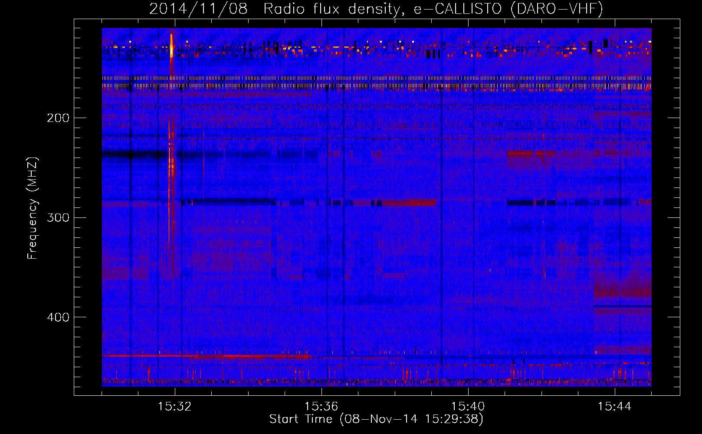Click the 15:40 time tick label

pos(468,407)
